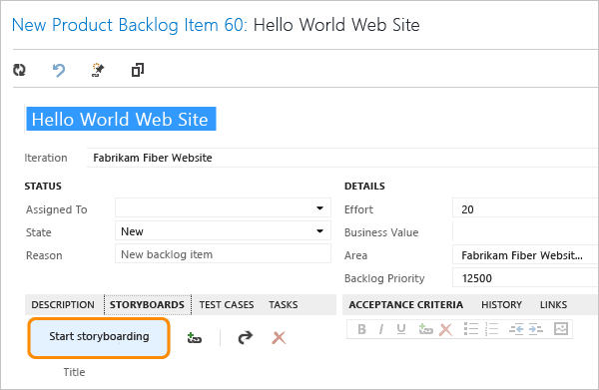Select the Acceptance Criteria tab
599x390 pixels.
coord(405,304)
